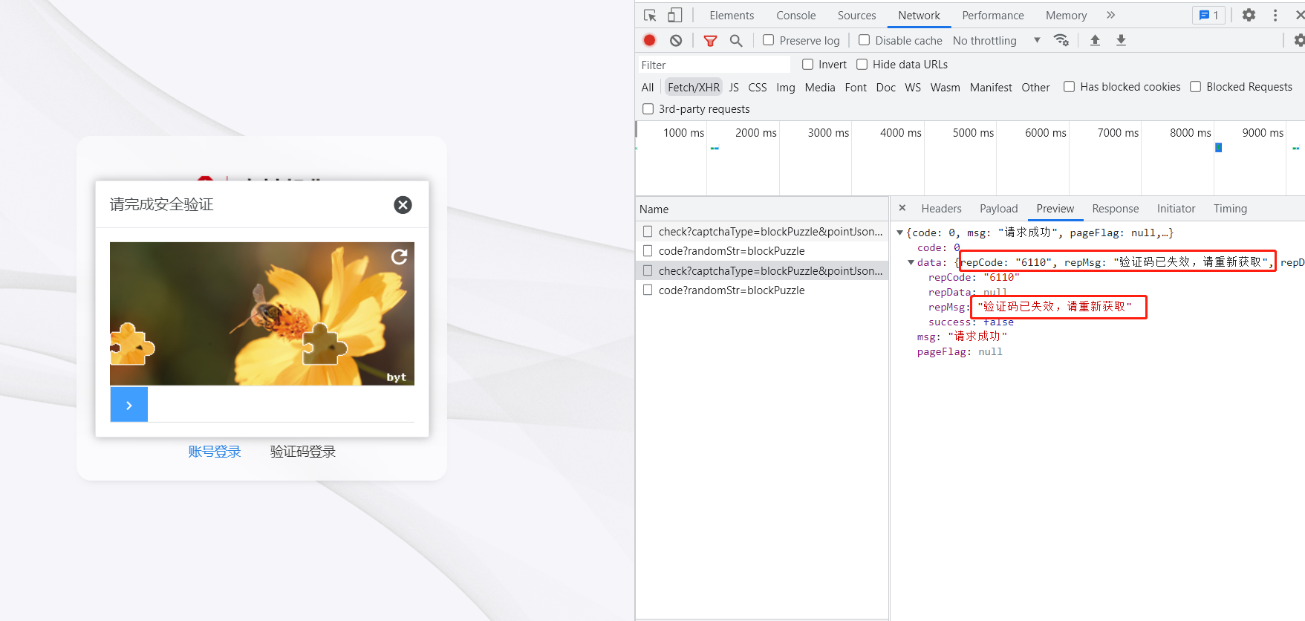
Task: Filter requests by Wasm
Action: click(946, 88)
